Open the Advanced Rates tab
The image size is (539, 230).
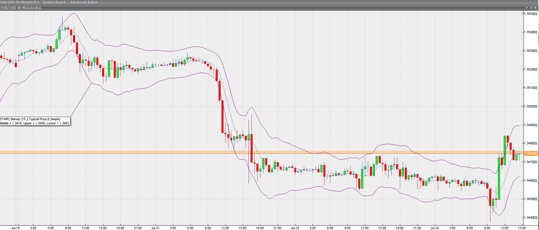(84, 2)
